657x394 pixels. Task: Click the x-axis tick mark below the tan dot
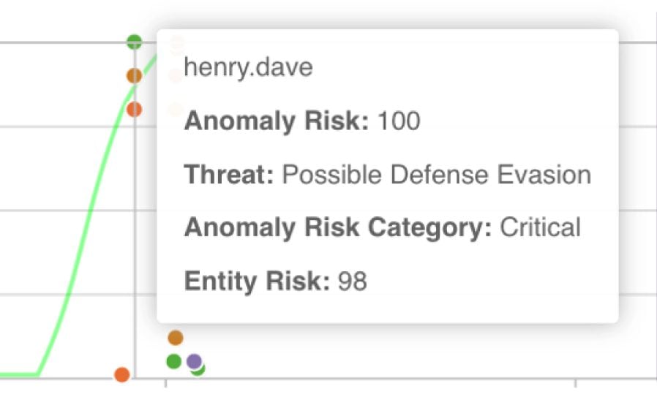166,383
